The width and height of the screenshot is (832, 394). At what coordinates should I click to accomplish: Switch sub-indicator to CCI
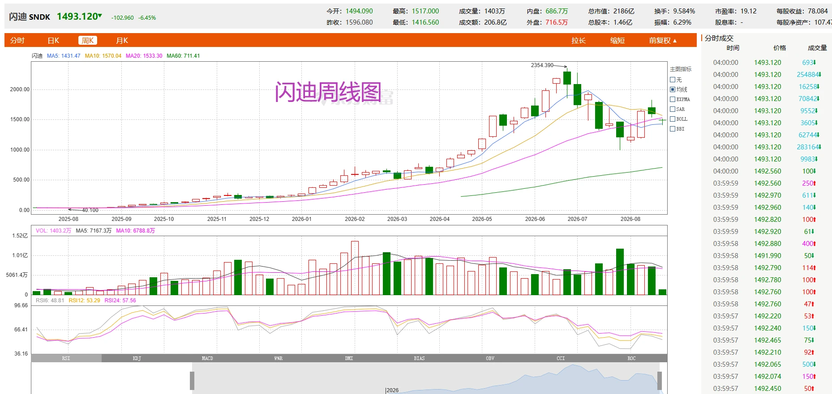click(x=561, y=358)
